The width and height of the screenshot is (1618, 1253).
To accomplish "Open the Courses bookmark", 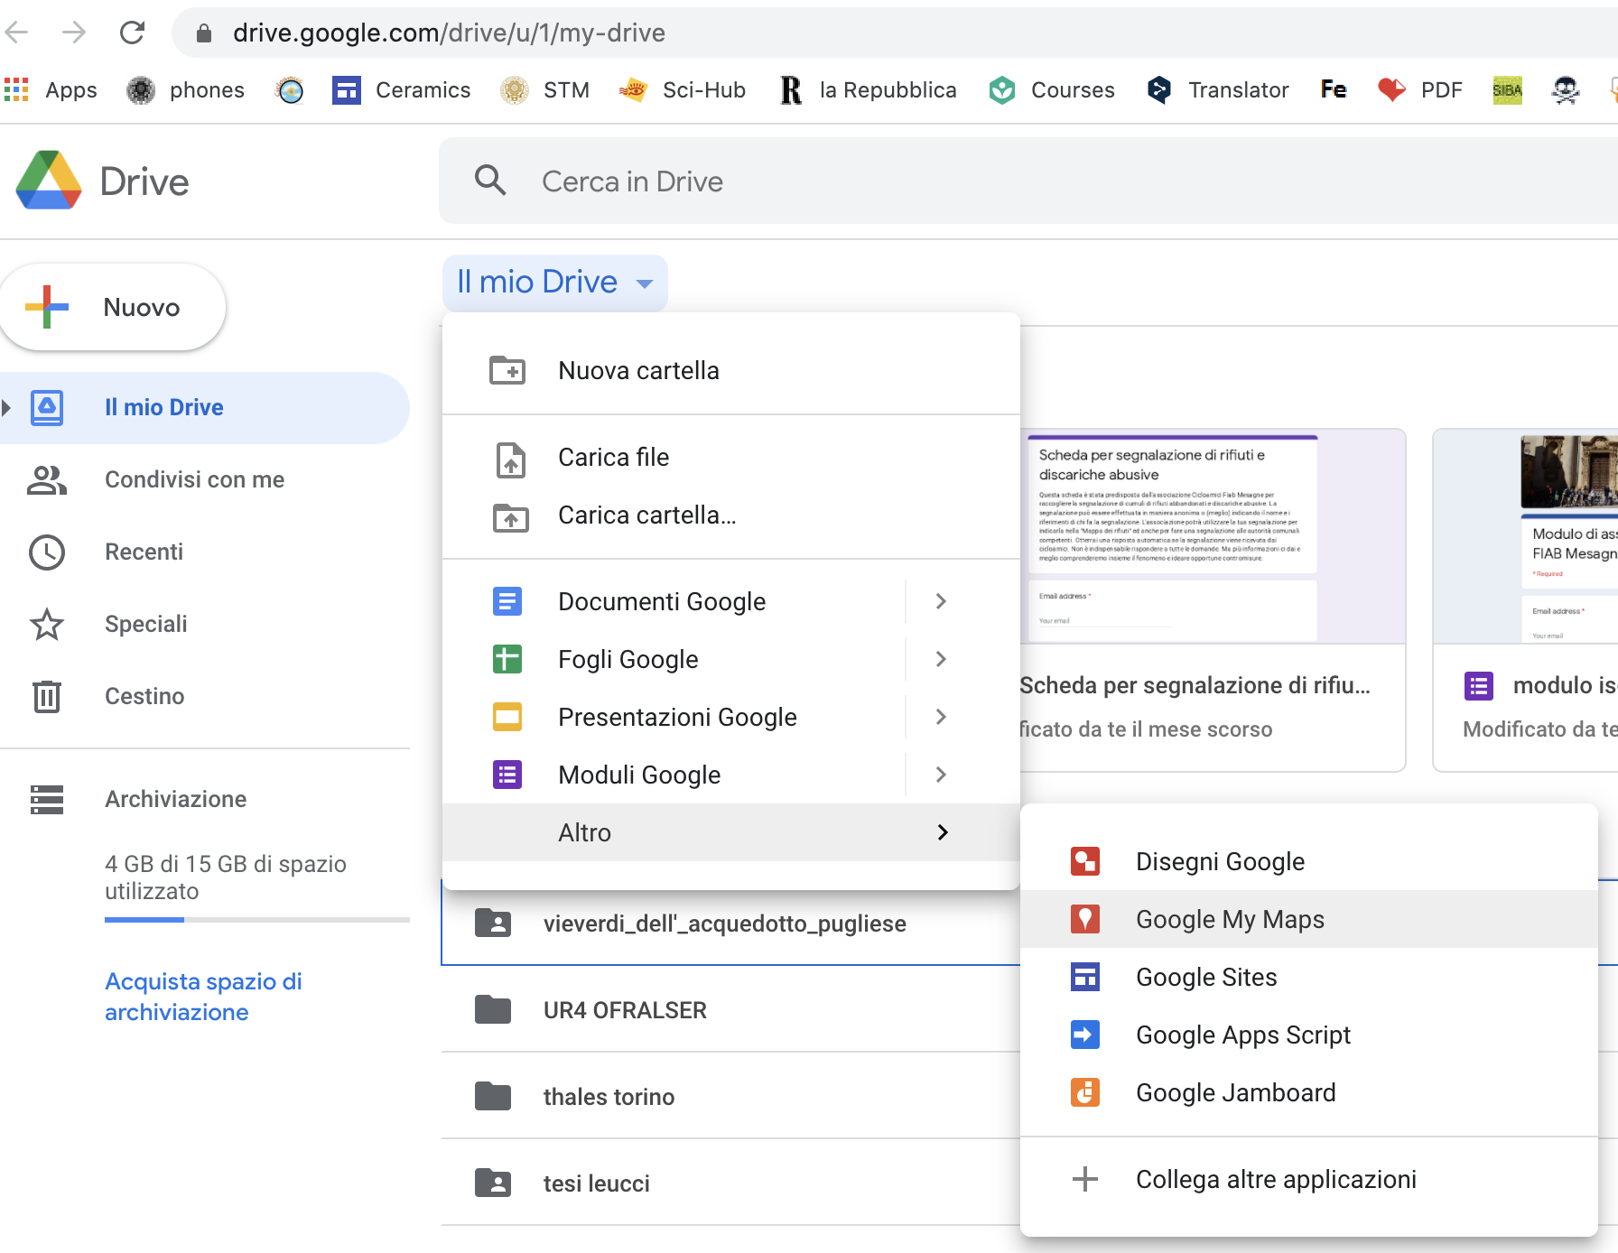I will tap(1053, 89).
